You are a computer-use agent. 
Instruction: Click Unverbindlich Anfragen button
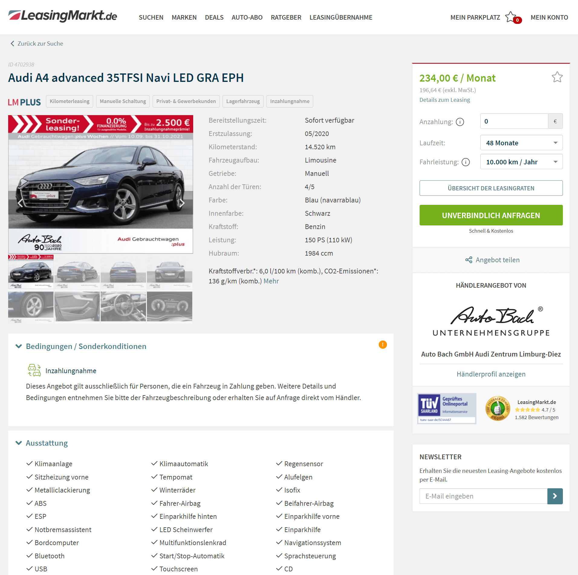click(491, 215)
